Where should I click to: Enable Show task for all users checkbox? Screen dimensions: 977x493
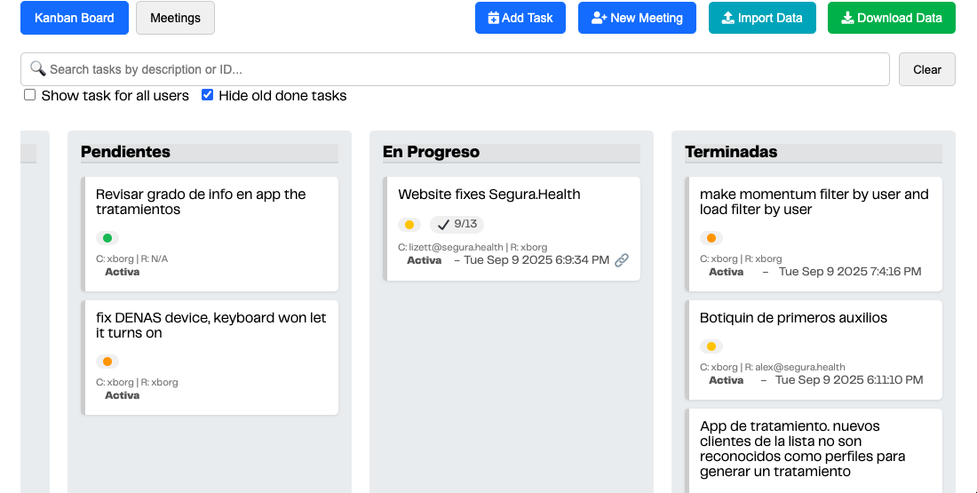(x=30, y=95)
